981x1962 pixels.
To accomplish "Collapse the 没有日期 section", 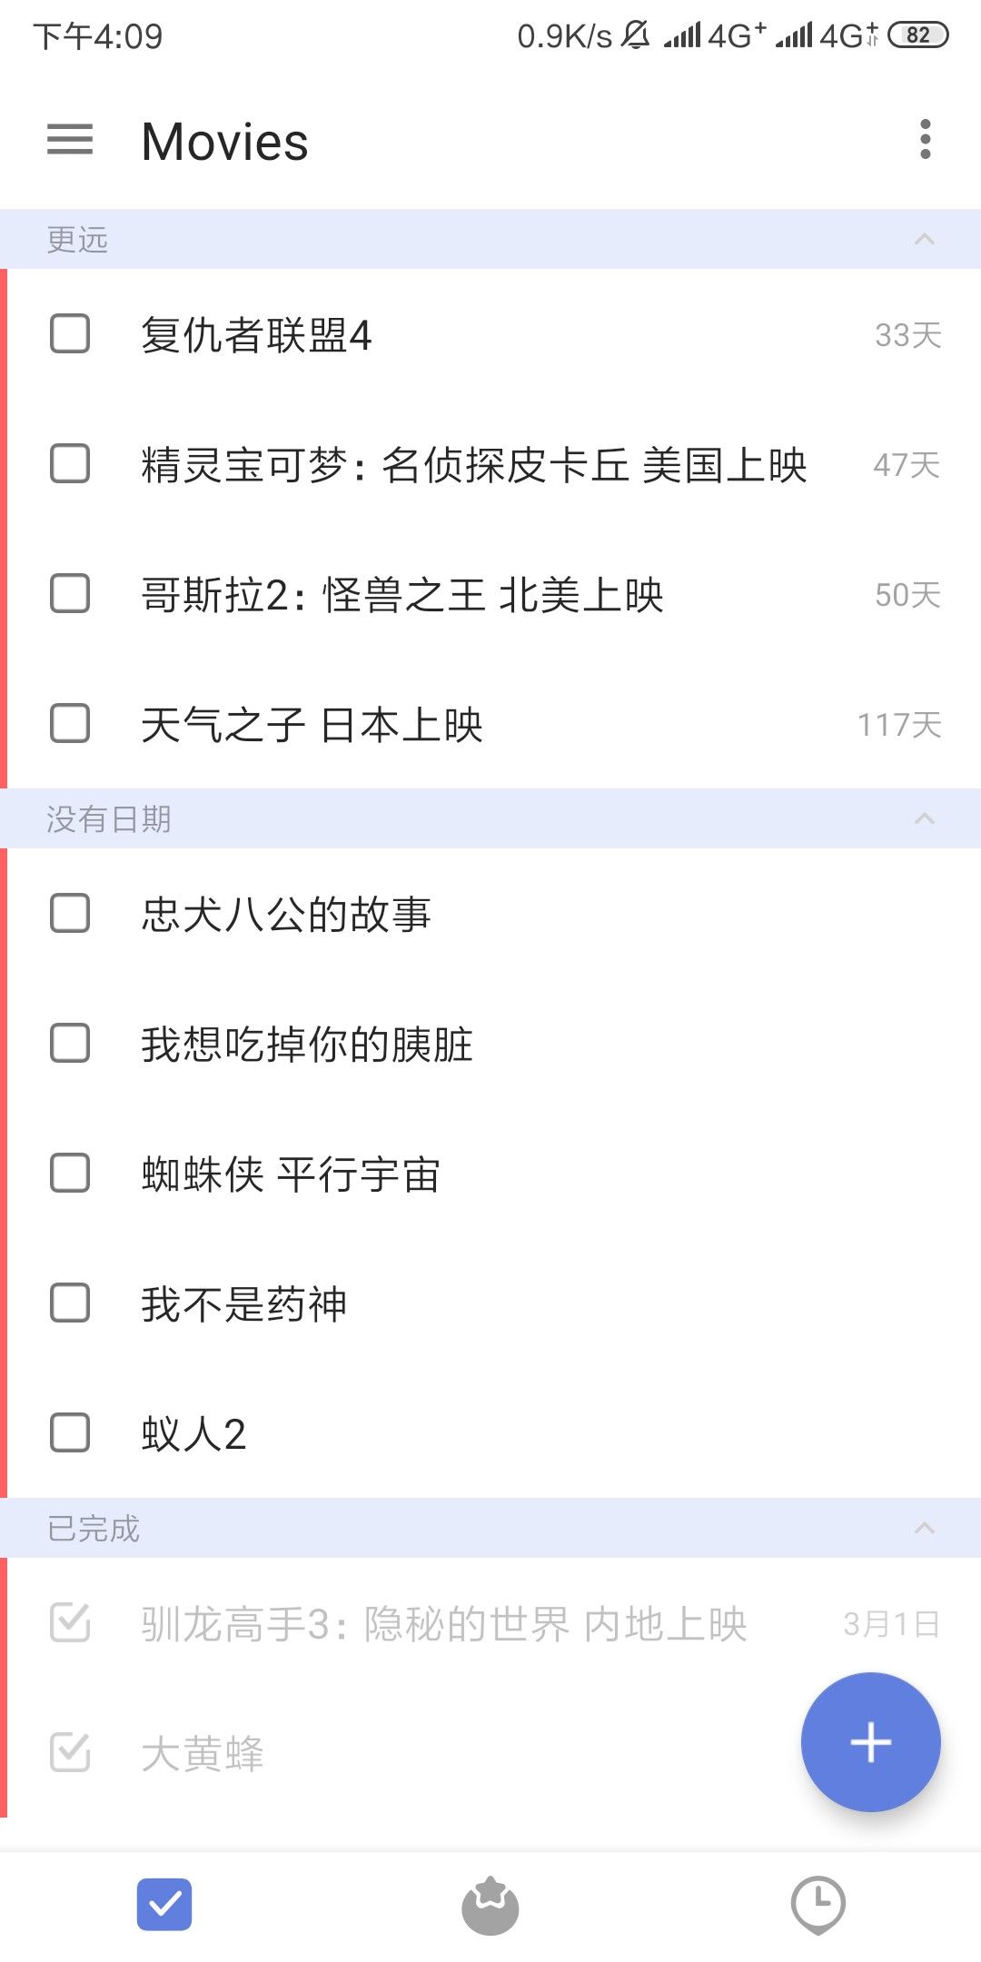I will click(924, 819).
